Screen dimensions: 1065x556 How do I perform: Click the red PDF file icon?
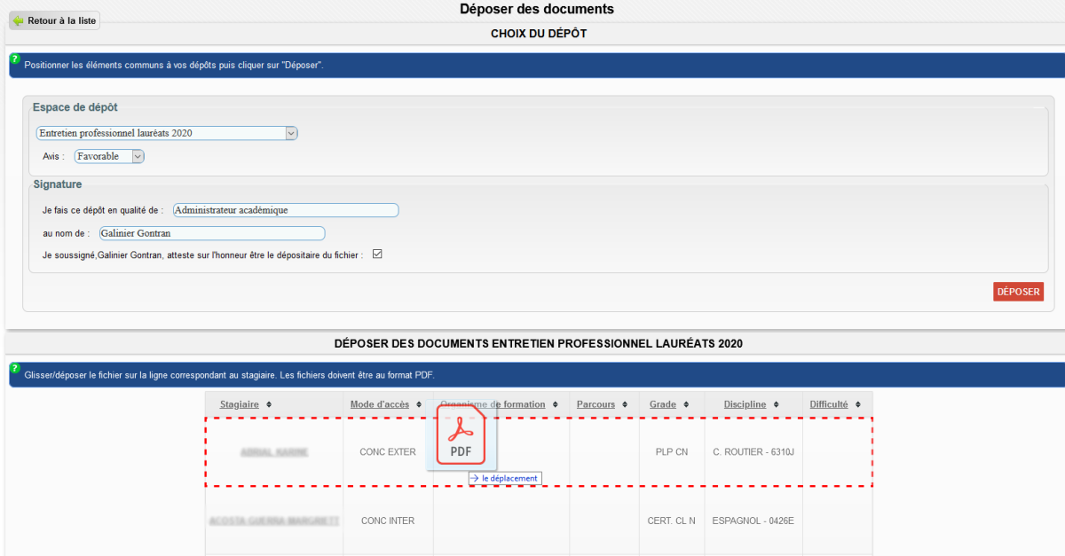pos(461,435)
